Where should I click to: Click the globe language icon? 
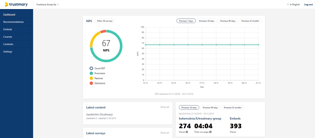click(288, 5)
